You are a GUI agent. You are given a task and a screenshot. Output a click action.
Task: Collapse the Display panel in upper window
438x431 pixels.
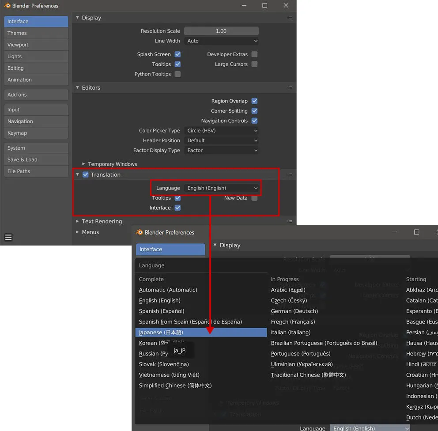click(77, 17)
